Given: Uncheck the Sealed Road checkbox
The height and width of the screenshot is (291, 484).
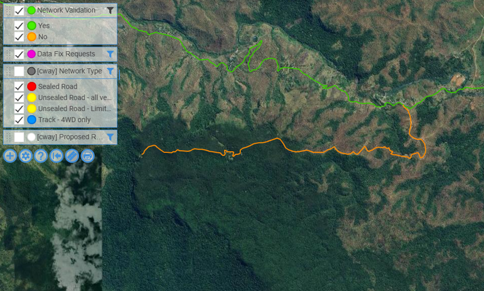Looking at the screenshot, I should [19, 87].
